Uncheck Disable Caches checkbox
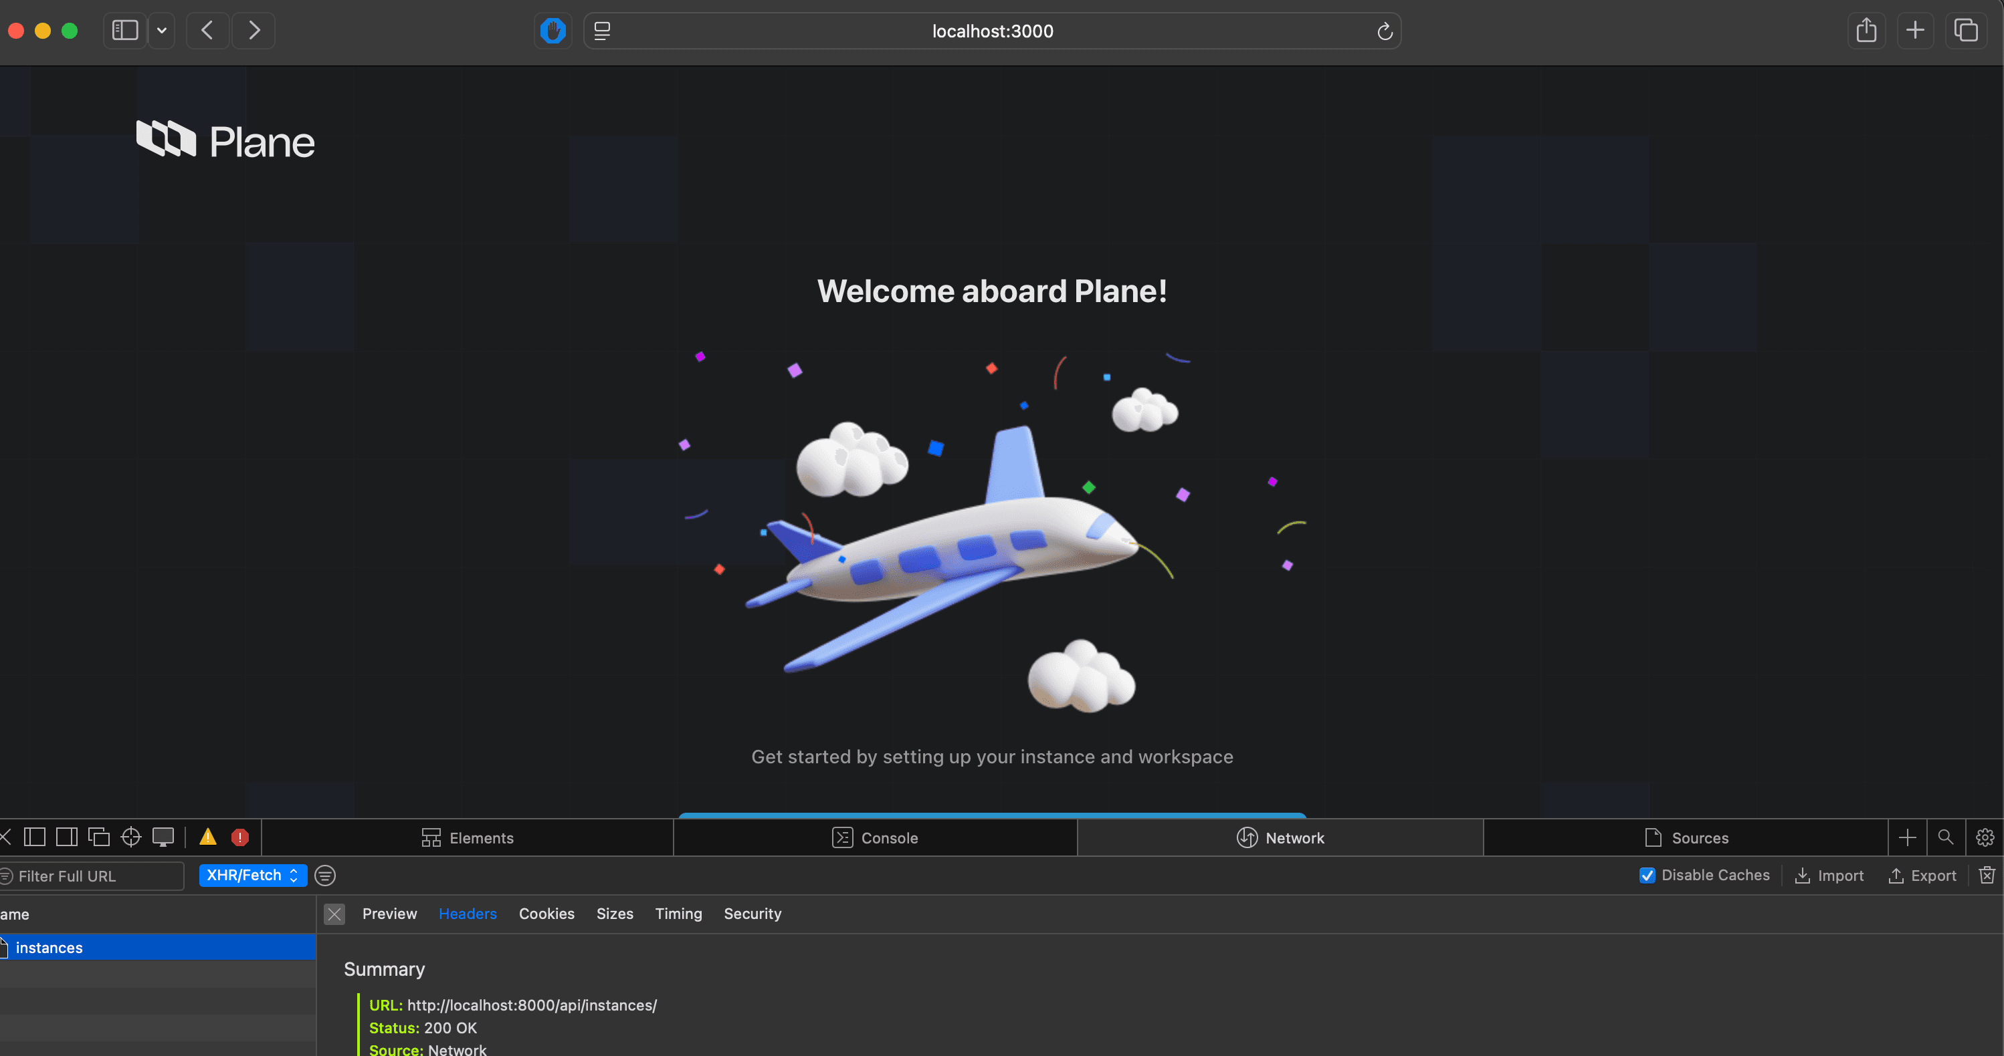The height and width of the screenshot is (1056, 2004). [x=1647, y=876]
